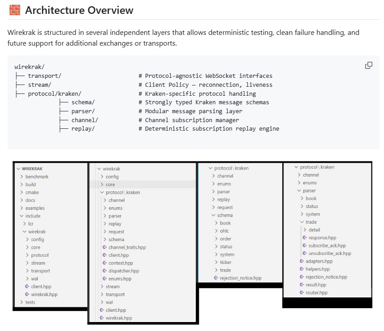Expand the examples folder chevron
Image resolution: width=384 pixels, height=331 pixels.
point(22,208)
